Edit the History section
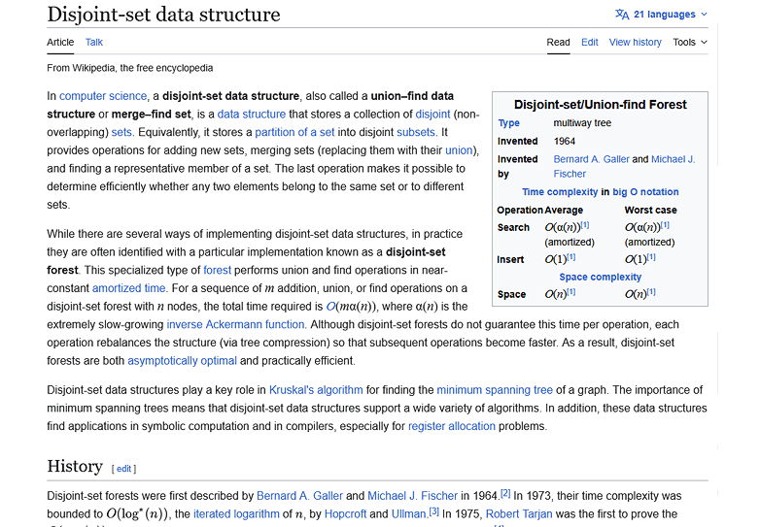The image size is (760, 527). 124,469
